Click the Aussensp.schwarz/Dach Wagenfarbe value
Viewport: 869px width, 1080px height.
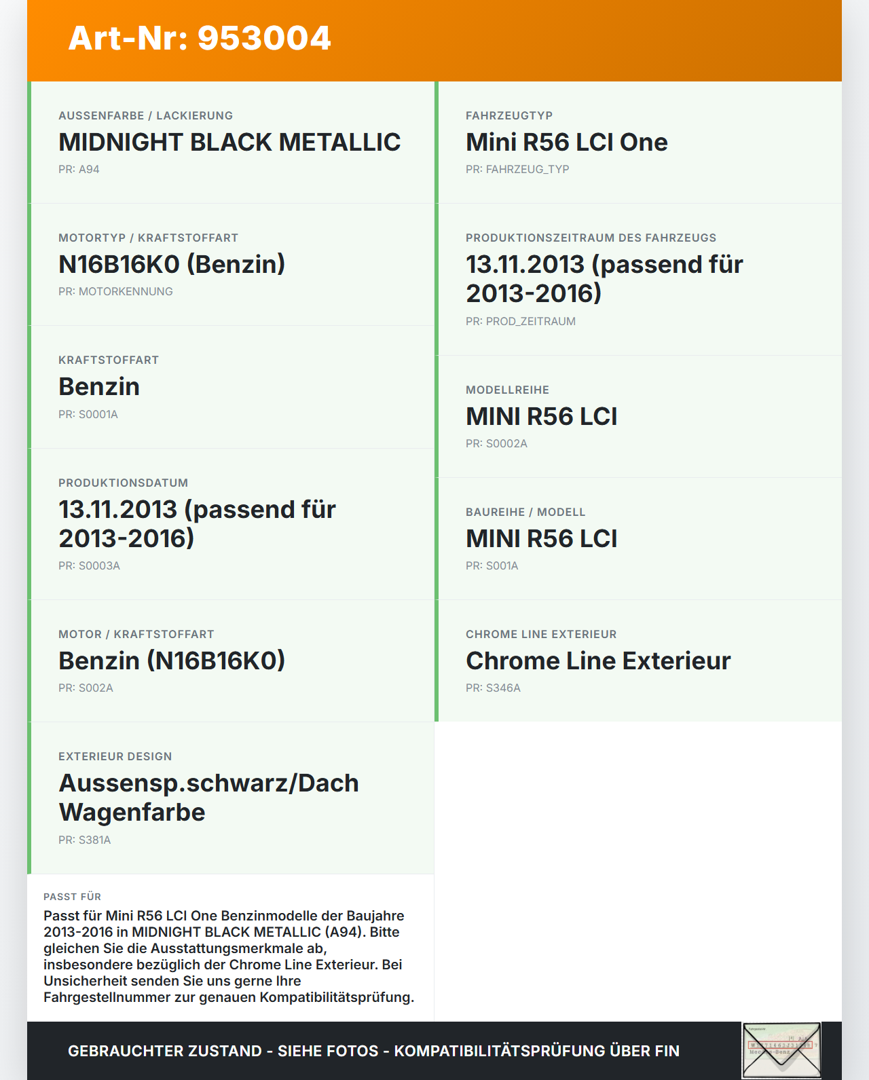tap(208, 798)
